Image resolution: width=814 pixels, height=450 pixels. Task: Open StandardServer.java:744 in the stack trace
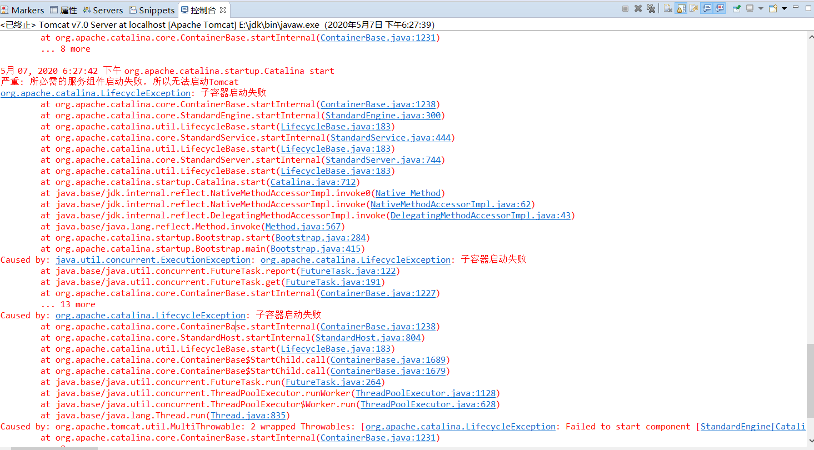coord(383,160)
